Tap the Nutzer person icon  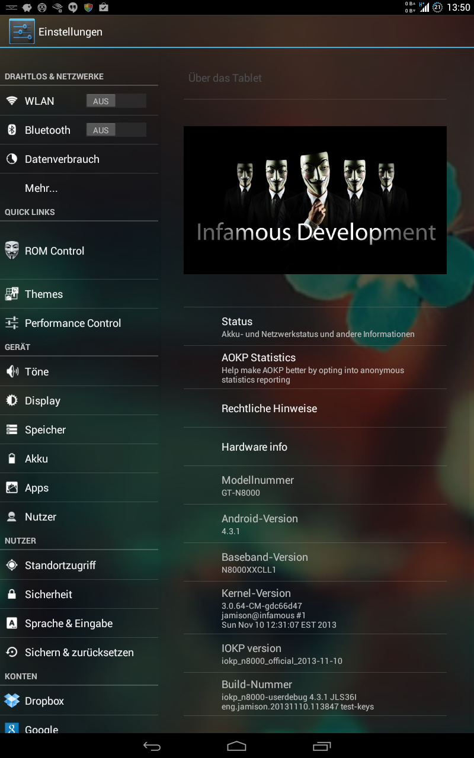[x=12, y=517]
